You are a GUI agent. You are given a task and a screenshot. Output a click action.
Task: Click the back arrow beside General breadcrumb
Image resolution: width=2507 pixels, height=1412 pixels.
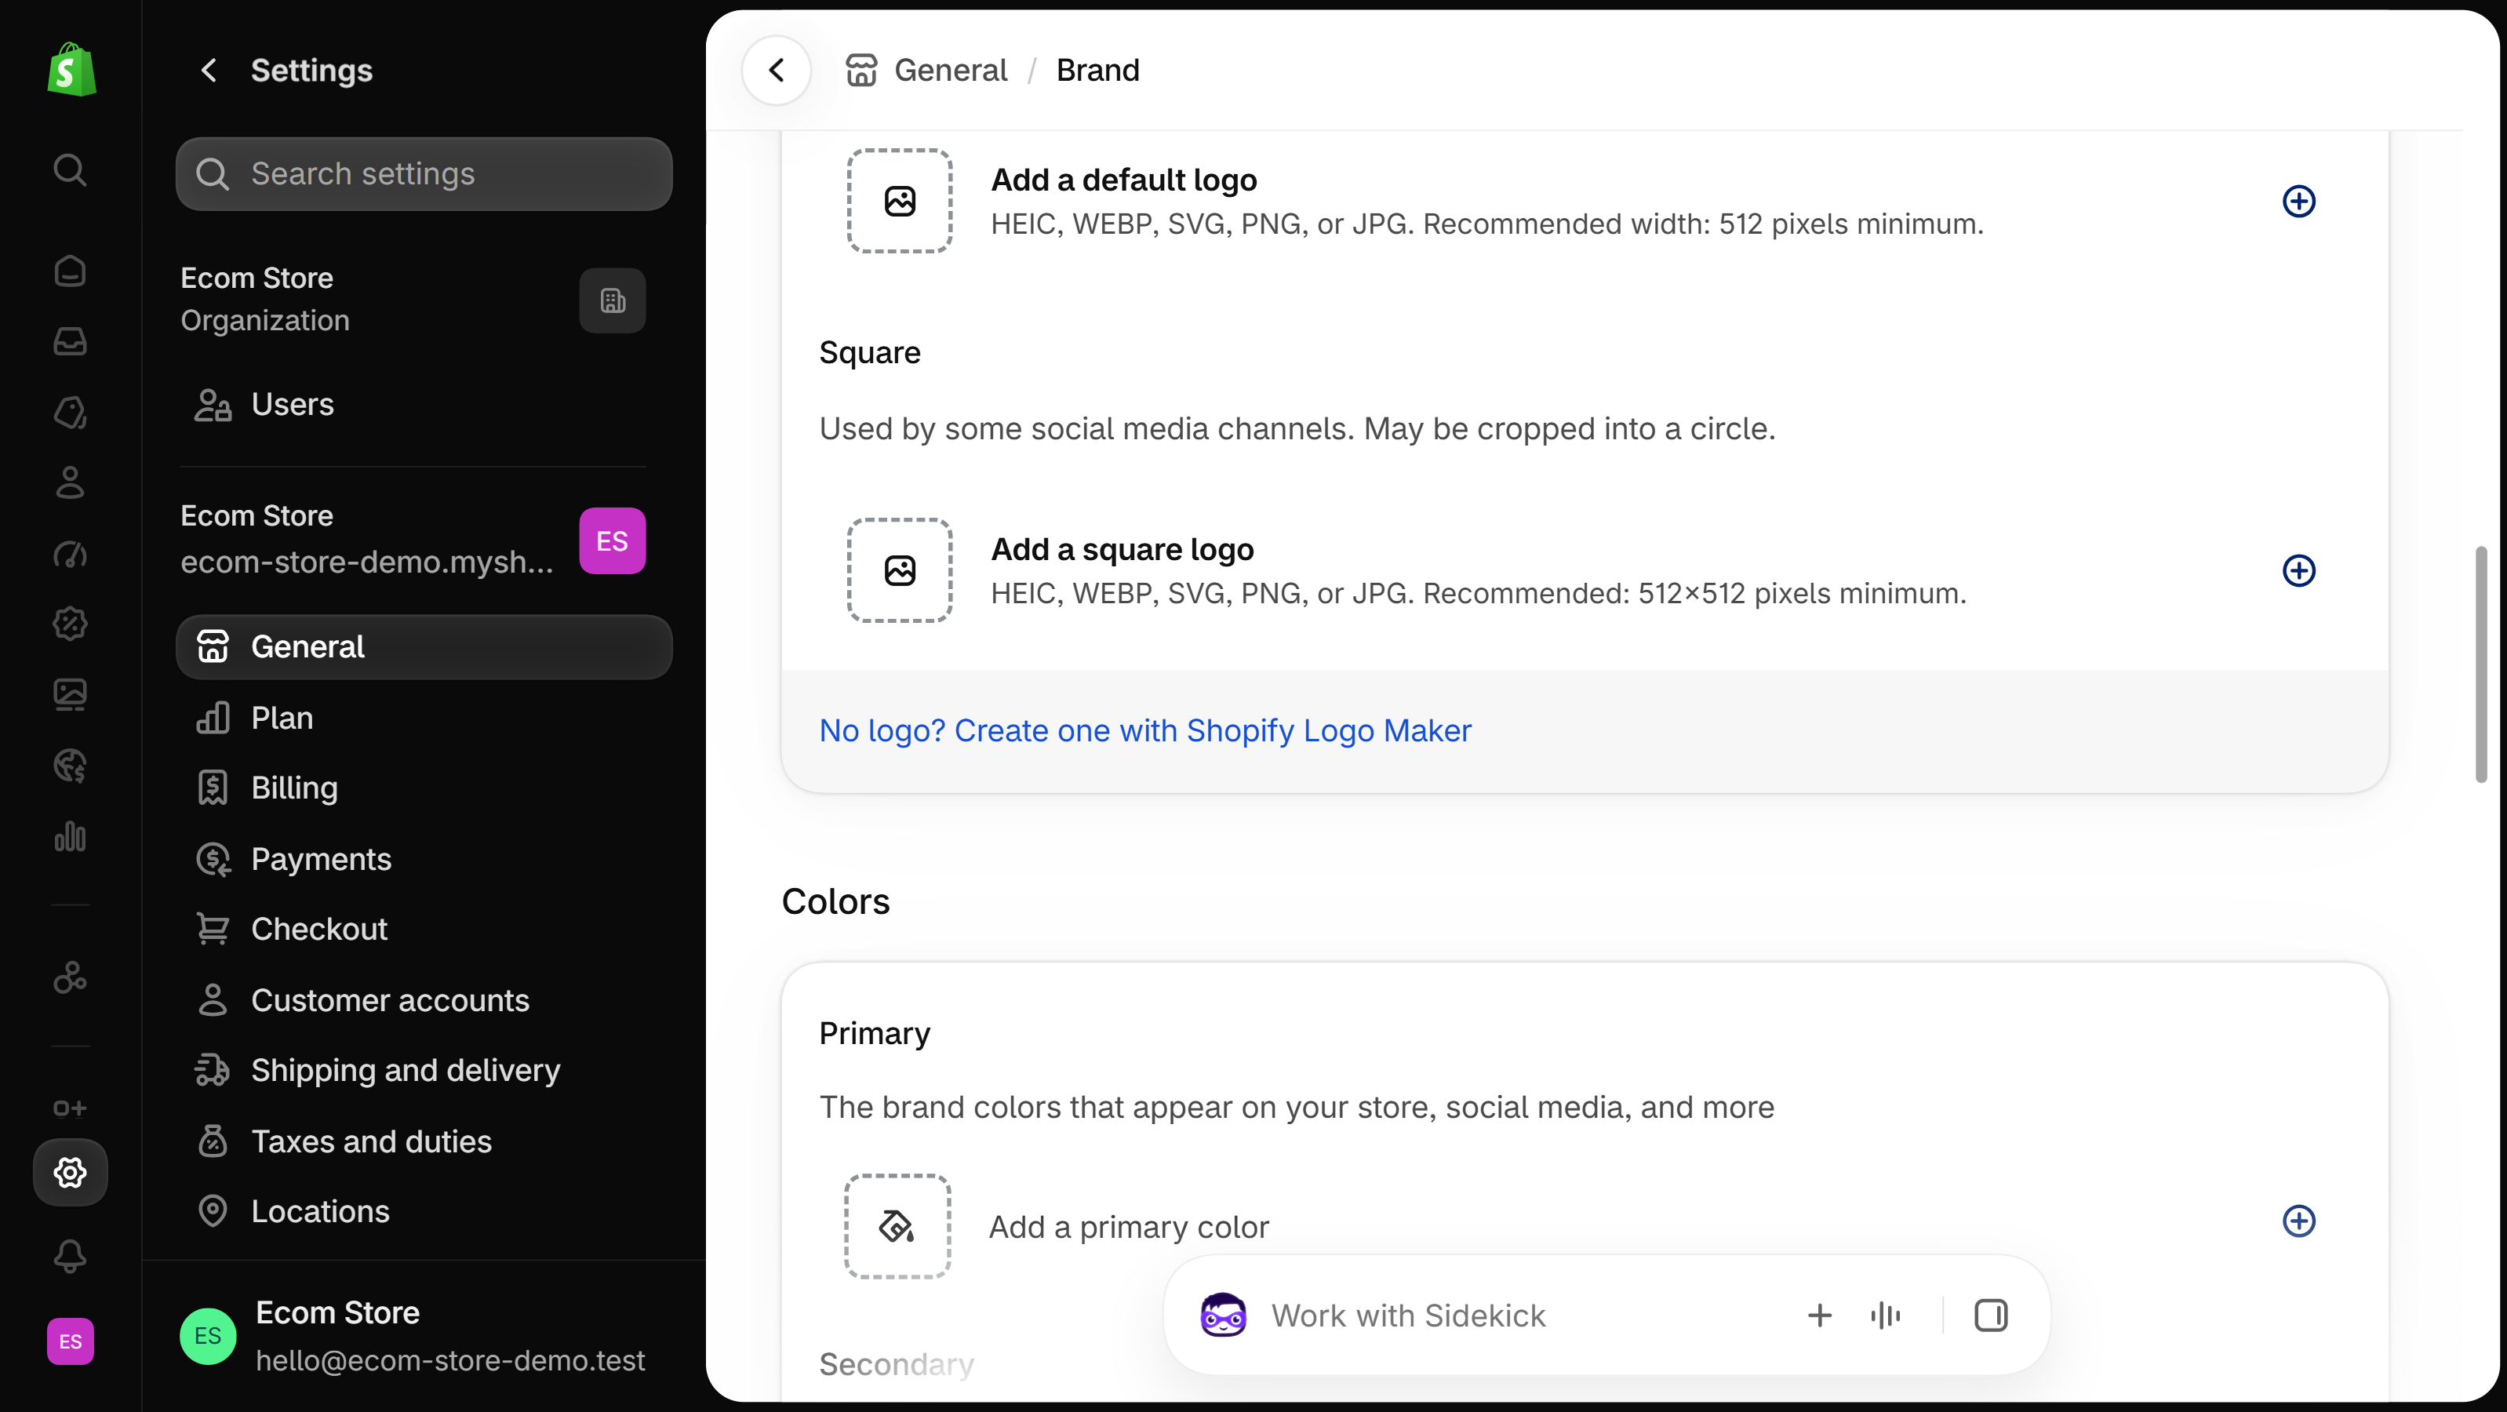pyautogui.click(x=777, y=70)
